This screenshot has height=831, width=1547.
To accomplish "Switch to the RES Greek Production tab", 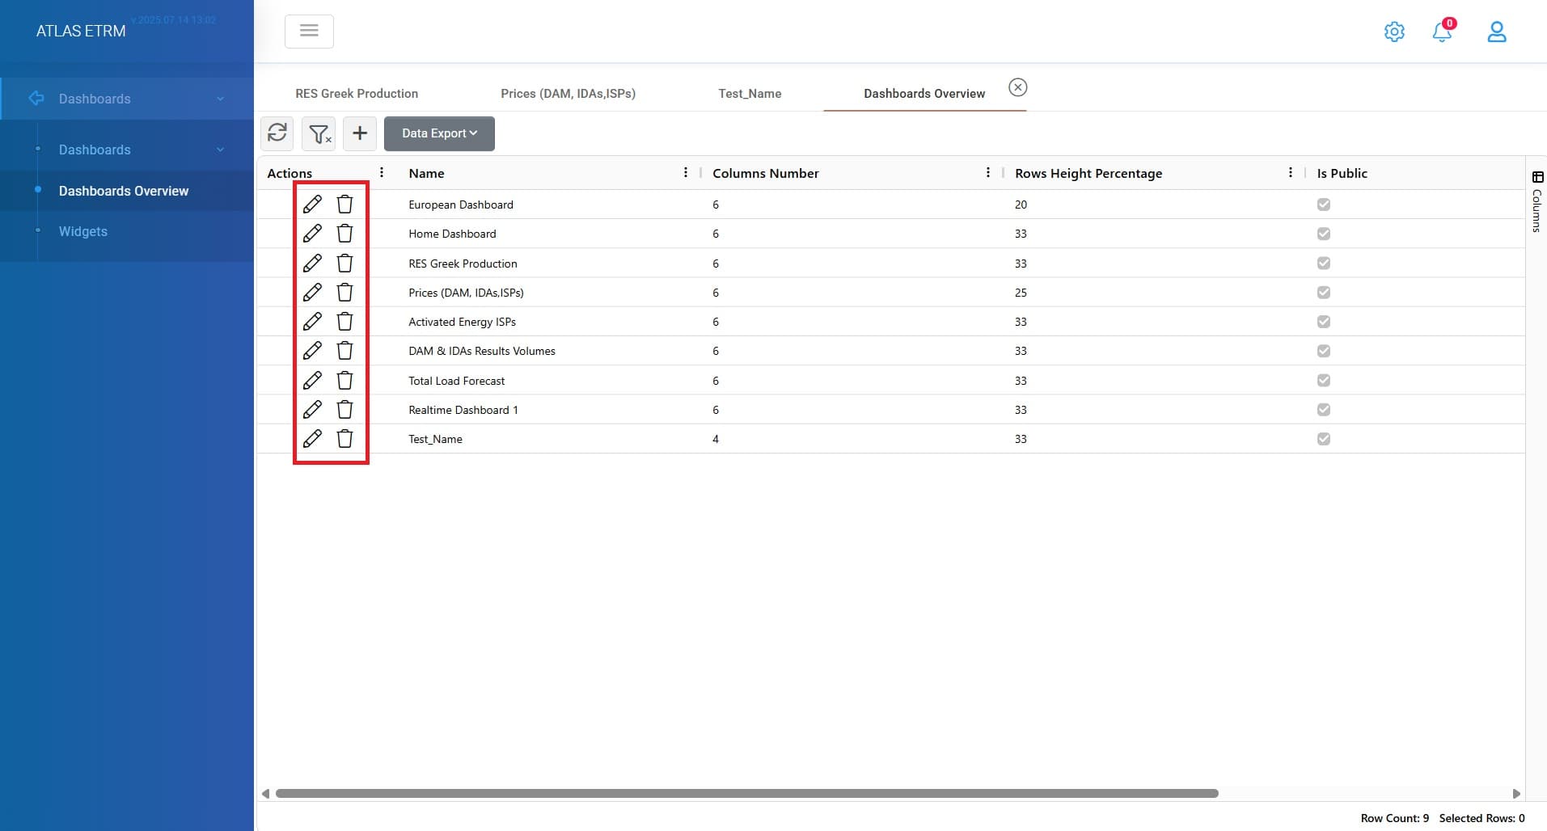I will (357, 94).
